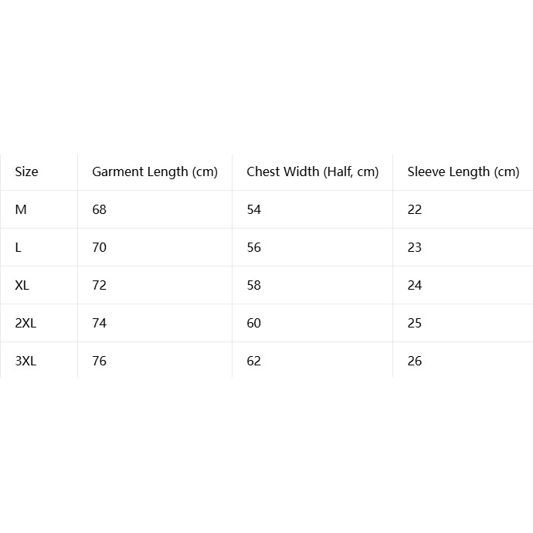Click sleeve length value 22
533x533 pixels.
pos(415,210)
